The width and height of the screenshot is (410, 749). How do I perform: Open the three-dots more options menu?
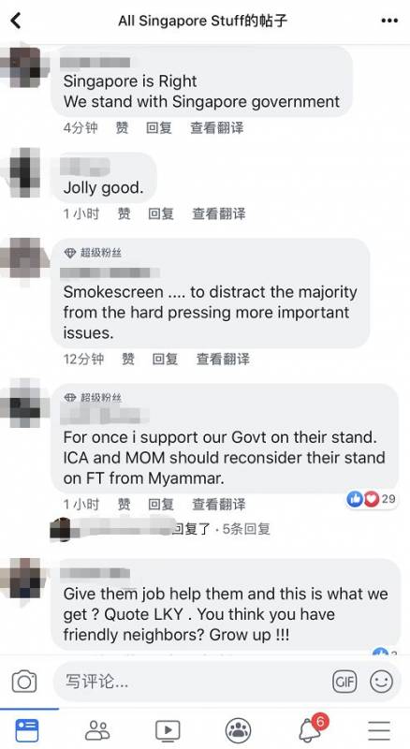389,21
